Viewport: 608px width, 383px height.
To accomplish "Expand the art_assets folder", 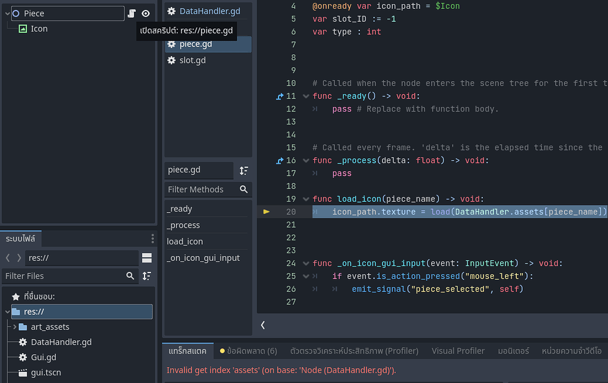I will (15, 327).
